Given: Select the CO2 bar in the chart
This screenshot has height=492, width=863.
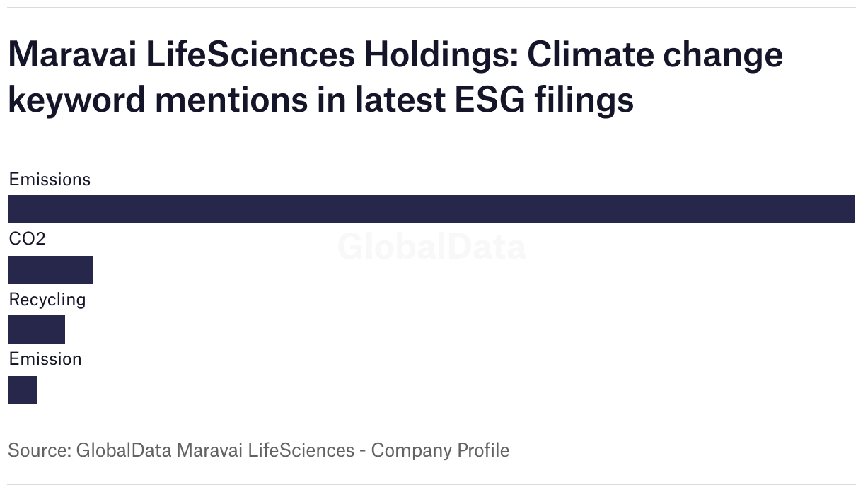Looking at the screenshot, I should pyautogui.click(x=51, y=269).
